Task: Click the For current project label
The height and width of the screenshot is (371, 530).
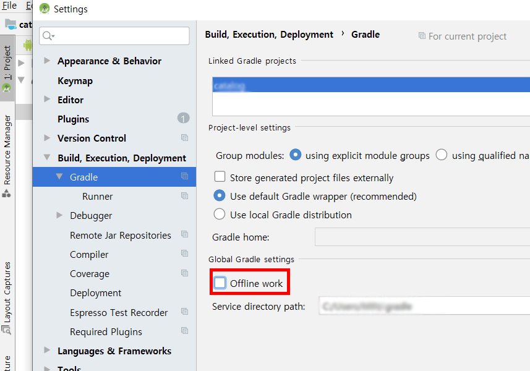Action: 468,36
